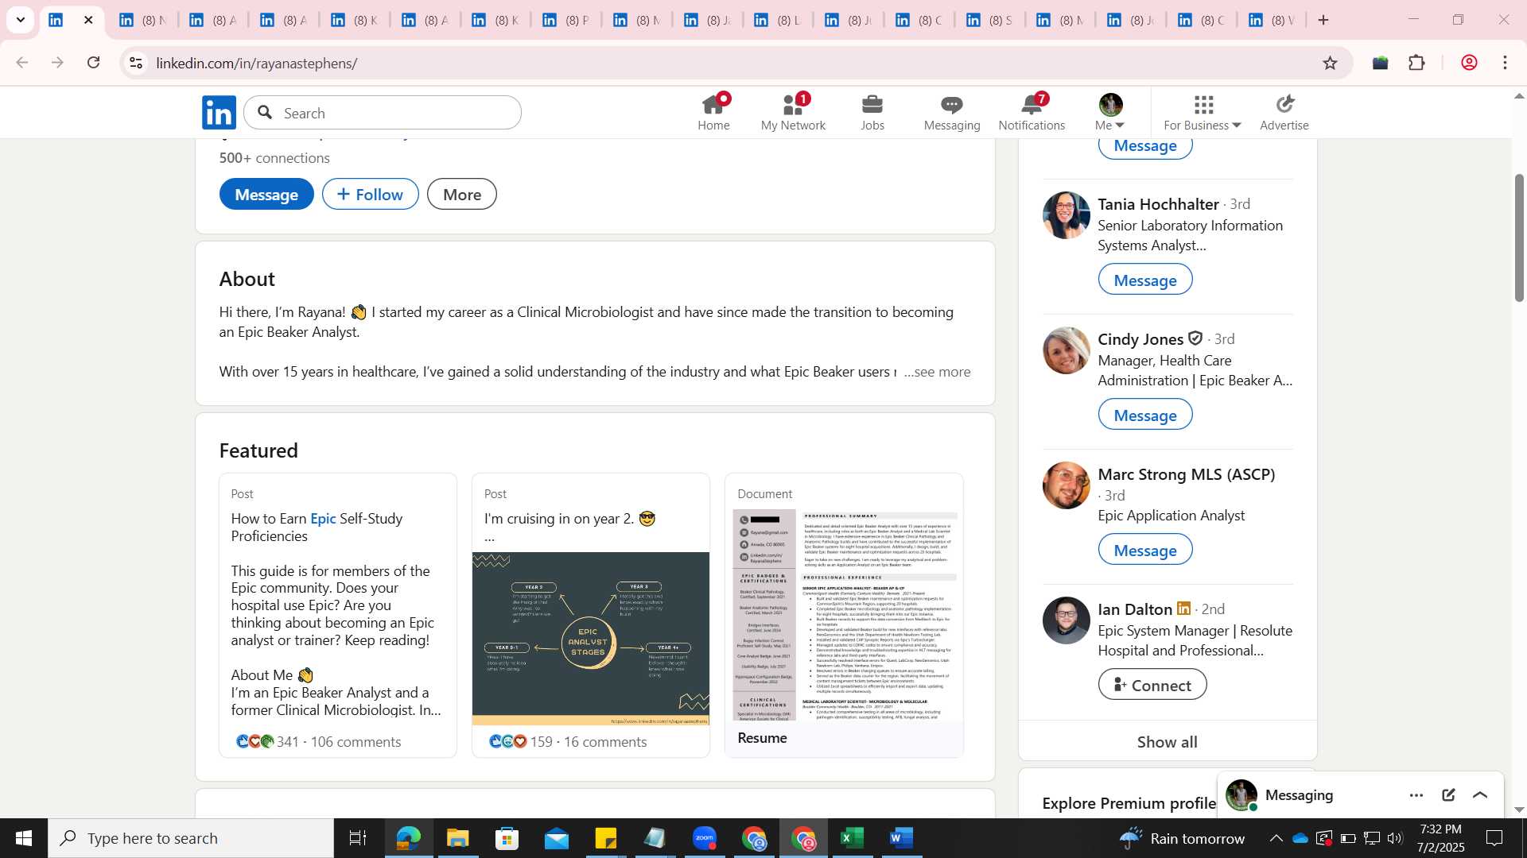Open the volume speaker tray icon
The height and width of the screenshot is (858, 1527).
pos(1395,838)
